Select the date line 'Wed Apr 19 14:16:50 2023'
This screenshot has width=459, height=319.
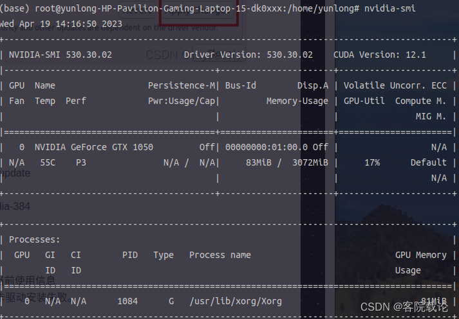click(x=61, y=24)
